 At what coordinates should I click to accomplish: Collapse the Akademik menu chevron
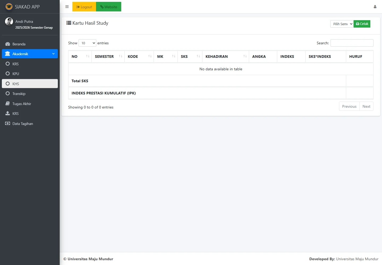[53, 54]
